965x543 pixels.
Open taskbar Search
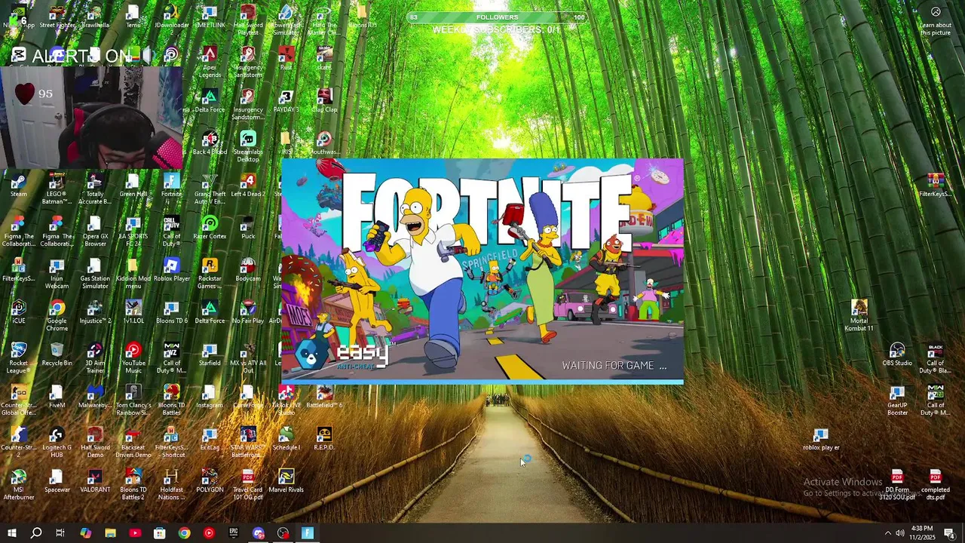point(36,533)
